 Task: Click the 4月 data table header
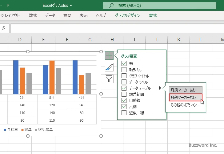[x=82, y=98]
